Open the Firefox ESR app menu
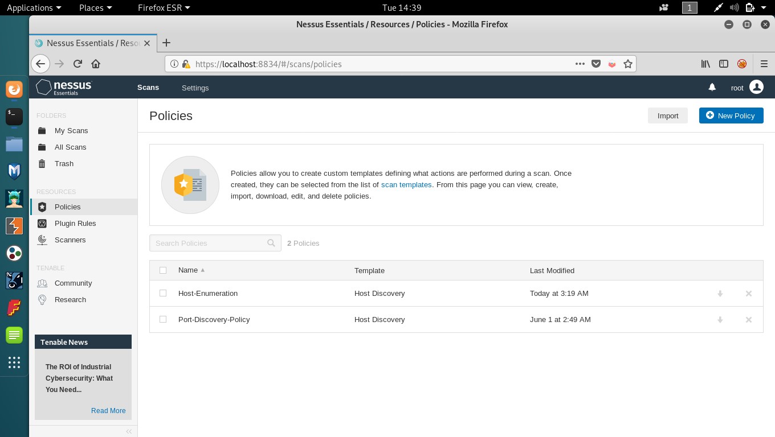 point(164,7)
